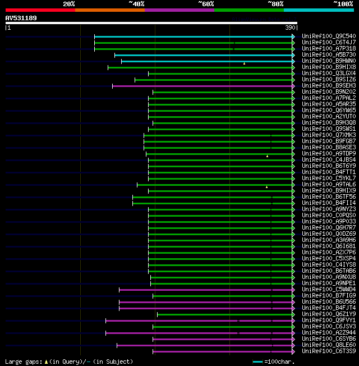Image resolution: width=359 pixels, height=366 pixels.
Task: Click the UniRef100_C5XSP4 text
Action: click(329, 259)
